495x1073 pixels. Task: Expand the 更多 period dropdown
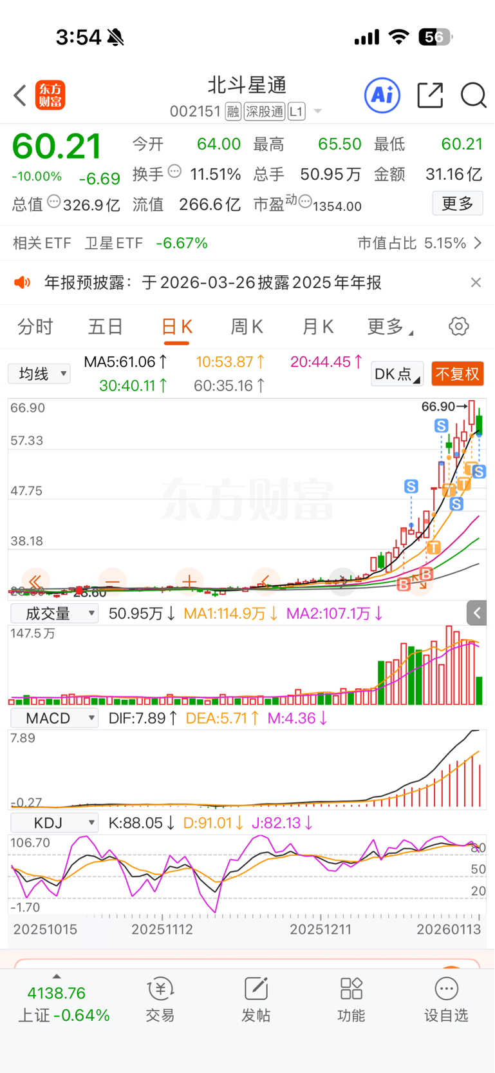tap(390, 327)
